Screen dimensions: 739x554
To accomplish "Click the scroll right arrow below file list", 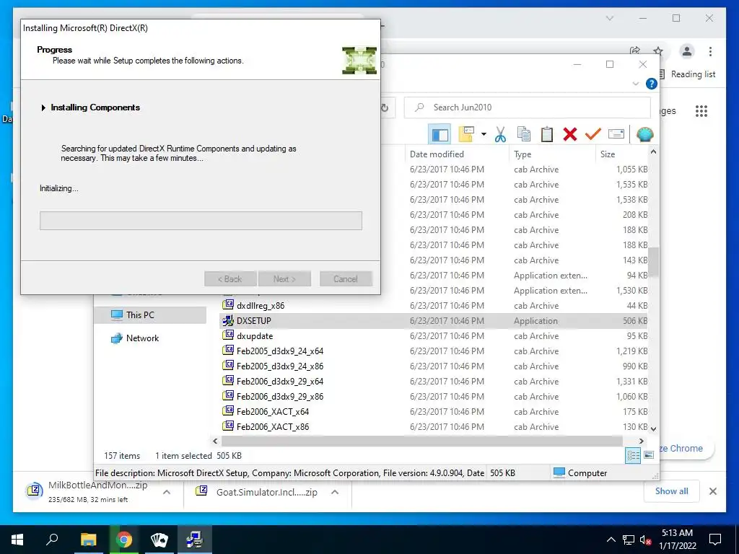I will pos(641,441).
